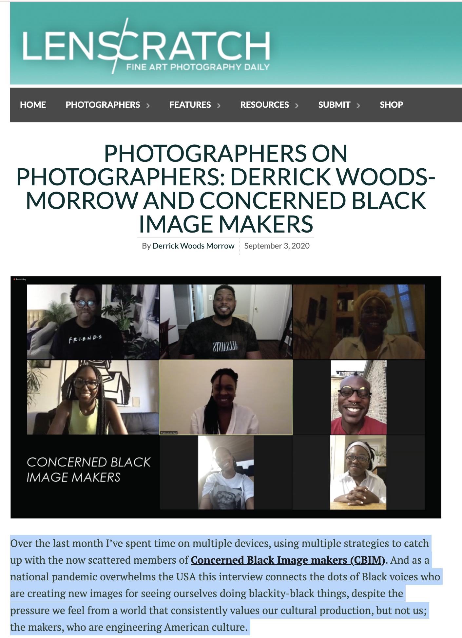Click the Recording indicator in Zoom image
462x638 pixels.
[20, 279]
